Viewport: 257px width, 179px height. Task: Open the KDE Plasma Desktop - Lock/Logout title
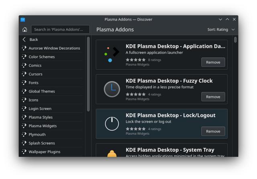(170, 115)
